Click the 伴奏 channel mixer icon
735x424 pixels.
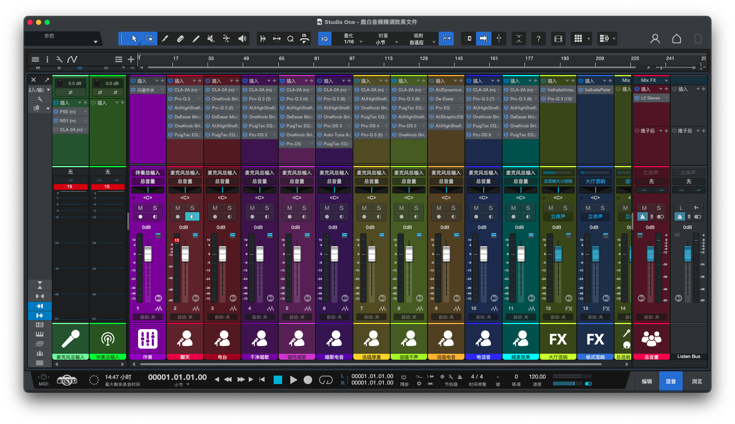[148, 339]
